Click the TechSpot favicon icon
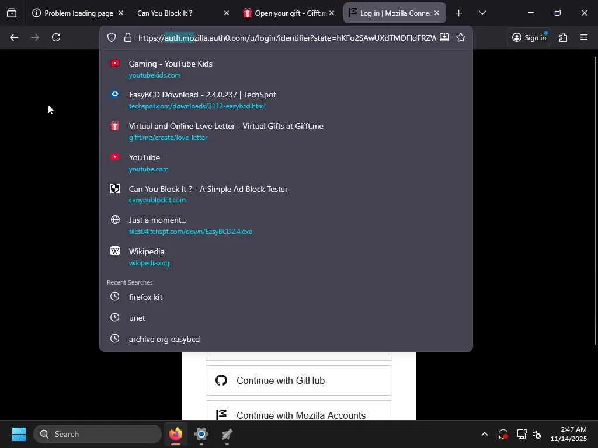The image size is (598, 448). (115, 94)
